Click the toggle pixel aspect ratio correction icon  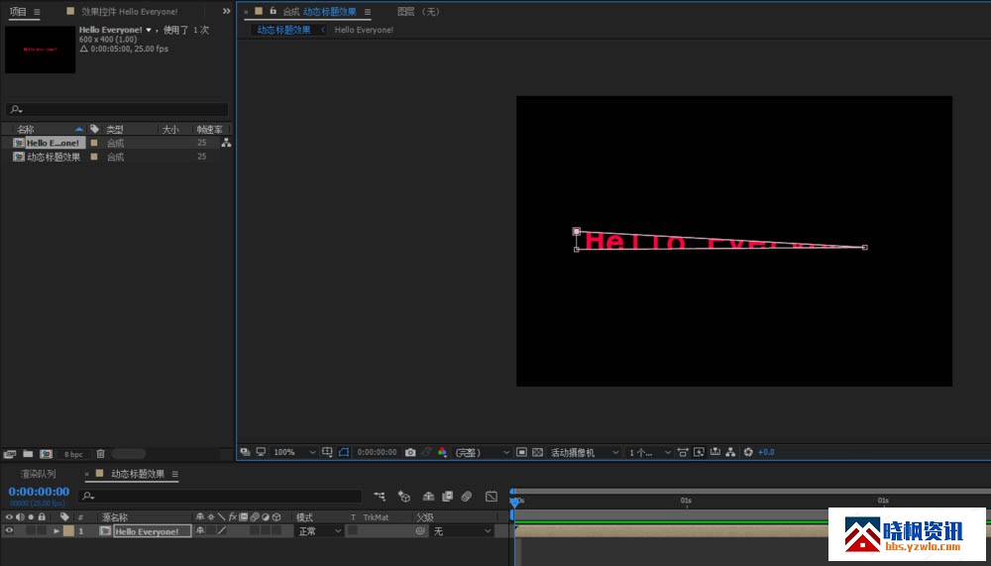click(x=683, y=452)
